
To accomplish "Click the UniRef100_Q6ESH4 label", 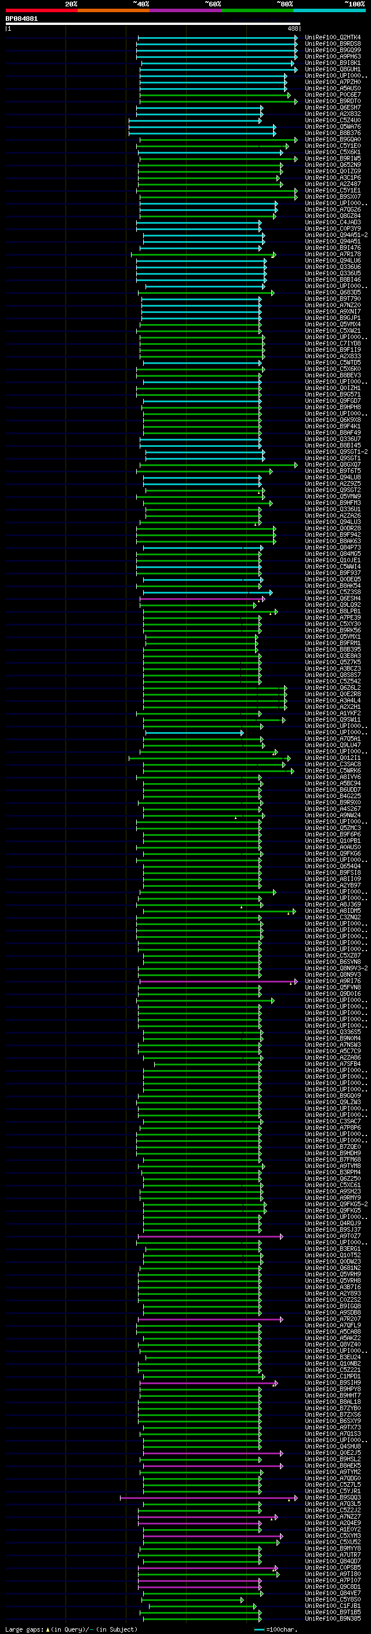I will [x=333, y=598].
